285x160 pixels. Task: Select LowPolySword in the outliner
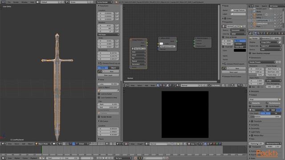pyautogui.click(x=262, y=24)
